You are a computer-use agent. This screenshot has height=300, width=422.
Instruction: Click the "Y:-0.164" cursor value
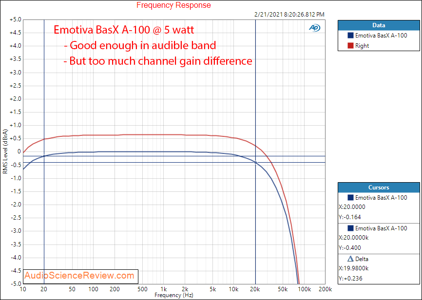pyautogui.click(x=350, y=217)
